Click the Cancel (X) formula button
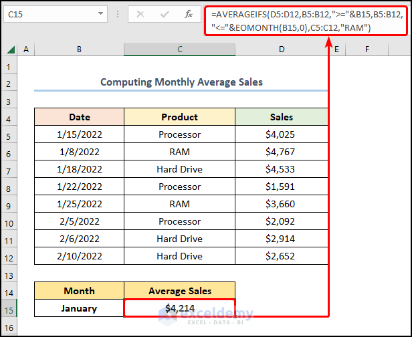412x337 pixels. tap(140, 14)
